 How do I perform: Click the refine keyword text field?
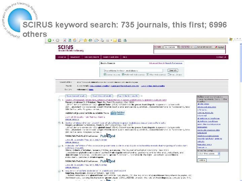[208, 157]
